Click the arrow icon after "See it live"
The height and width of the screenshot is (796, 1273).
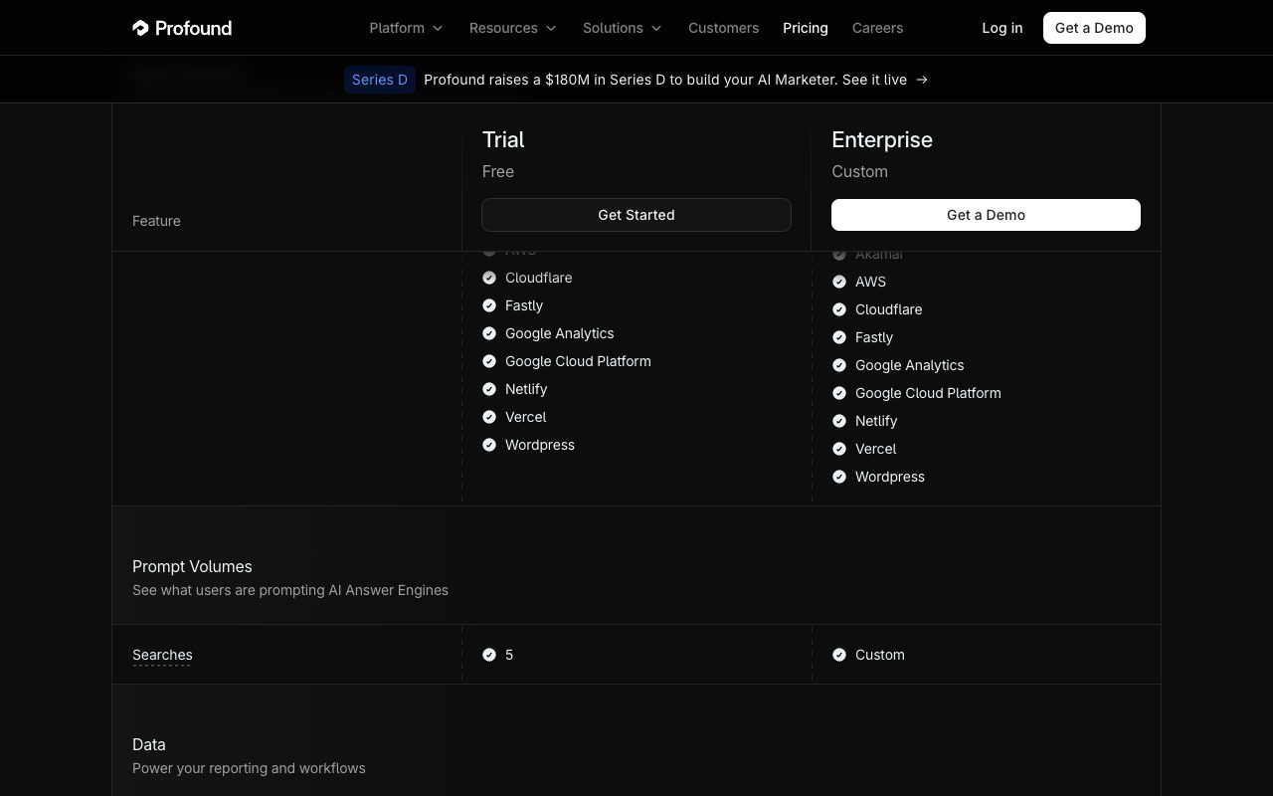[922, 80]
